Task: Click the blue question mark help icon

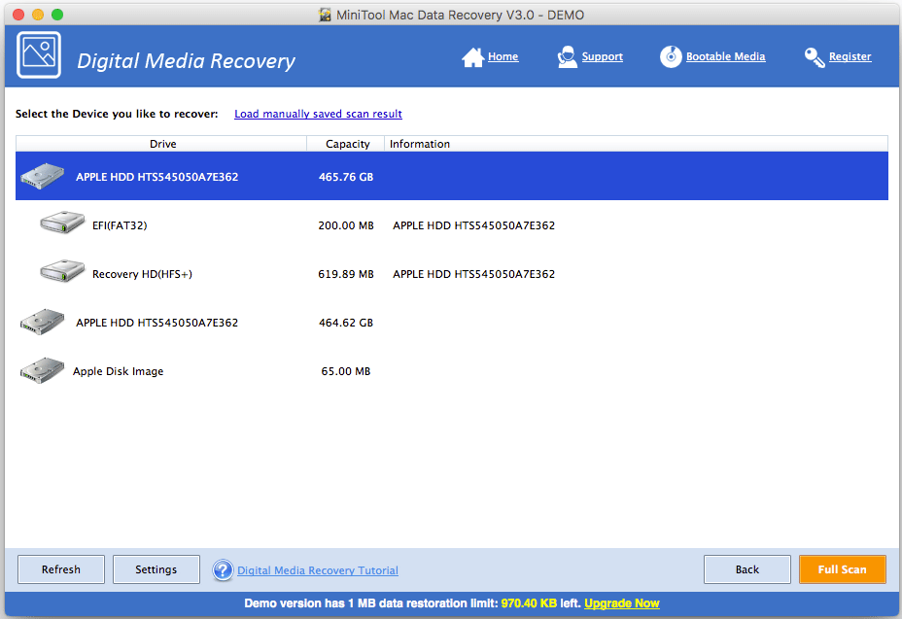Action: pos(223,570)
